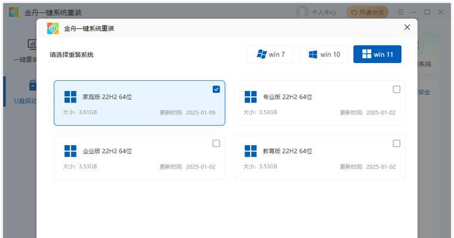Click the Windows logo of 专业版 card
This screenshot has width=454, height=238.
coord(251,97)
